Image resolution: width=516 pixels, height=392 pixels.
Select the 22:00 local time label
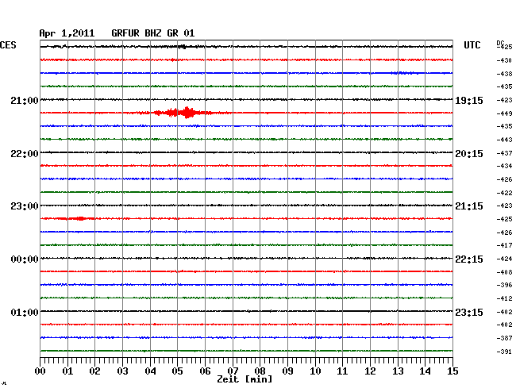click(x=25, y=154)
